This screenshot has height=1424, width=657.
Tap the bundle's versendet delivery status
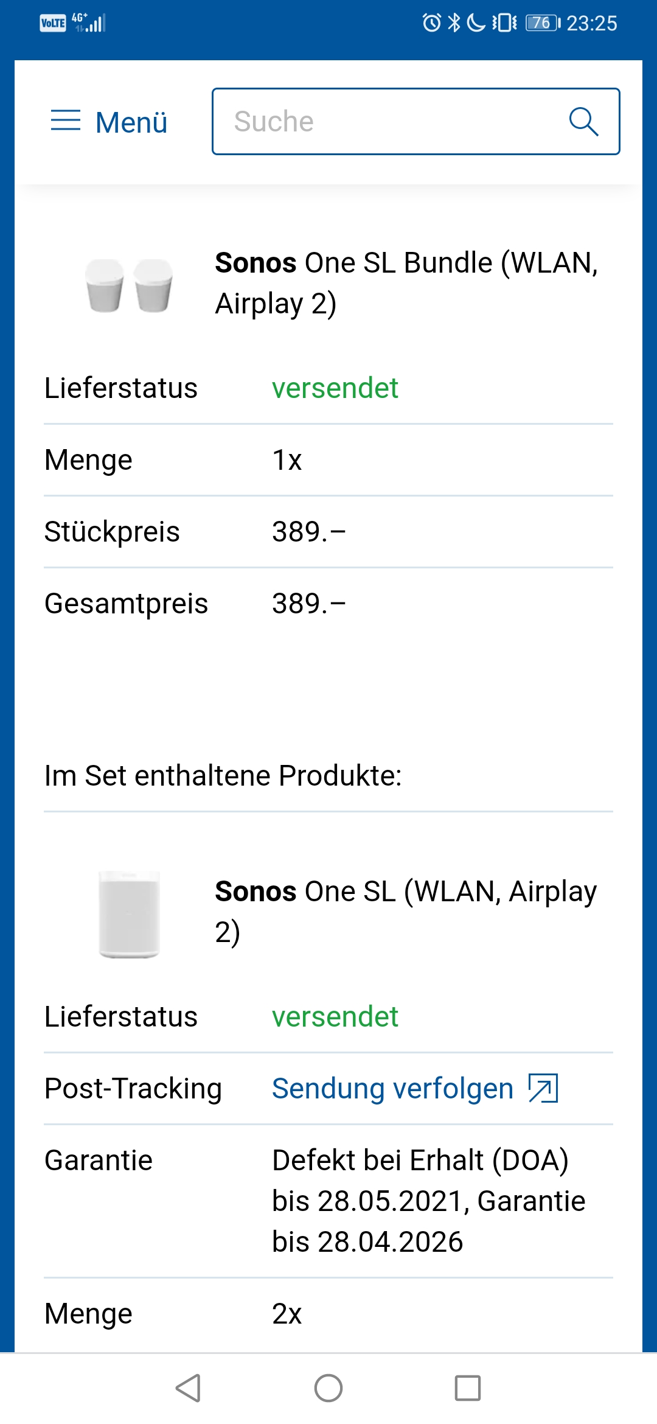click(x=335, y=388)
